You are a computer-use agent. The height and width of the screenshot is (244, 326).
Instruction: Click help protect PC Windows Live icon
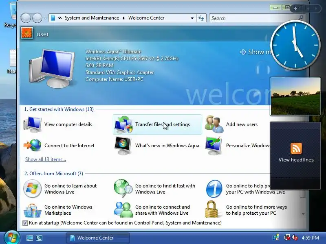pos(214,189)
